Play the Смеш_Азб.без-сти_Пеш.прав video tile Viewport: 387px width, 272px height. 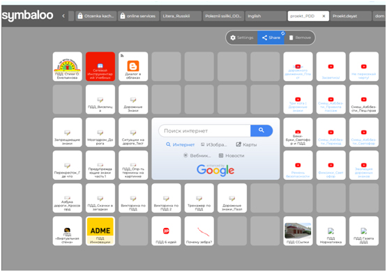click(364, 100)
